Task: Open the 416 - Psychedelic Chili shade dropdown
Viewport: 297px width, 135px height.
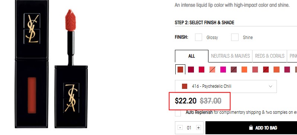Action: click(x=226, y=86)
